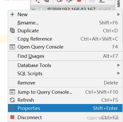The width and height of the screenshot is (123, 122).
Task: Click the Open Query Console QL icon
Action: point(12,47)
